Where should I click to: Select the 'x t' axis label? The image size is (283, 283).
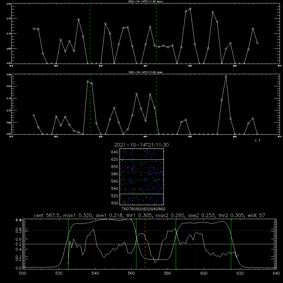coord(258,140)
